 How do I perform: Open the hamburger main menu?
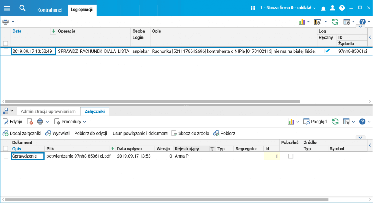coord(7,8)
